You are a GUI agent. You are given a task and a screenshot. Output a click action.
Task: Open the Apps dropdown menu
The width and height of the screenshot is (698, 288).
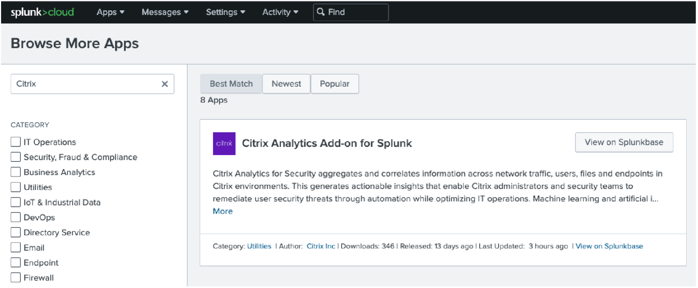(110, 12)
